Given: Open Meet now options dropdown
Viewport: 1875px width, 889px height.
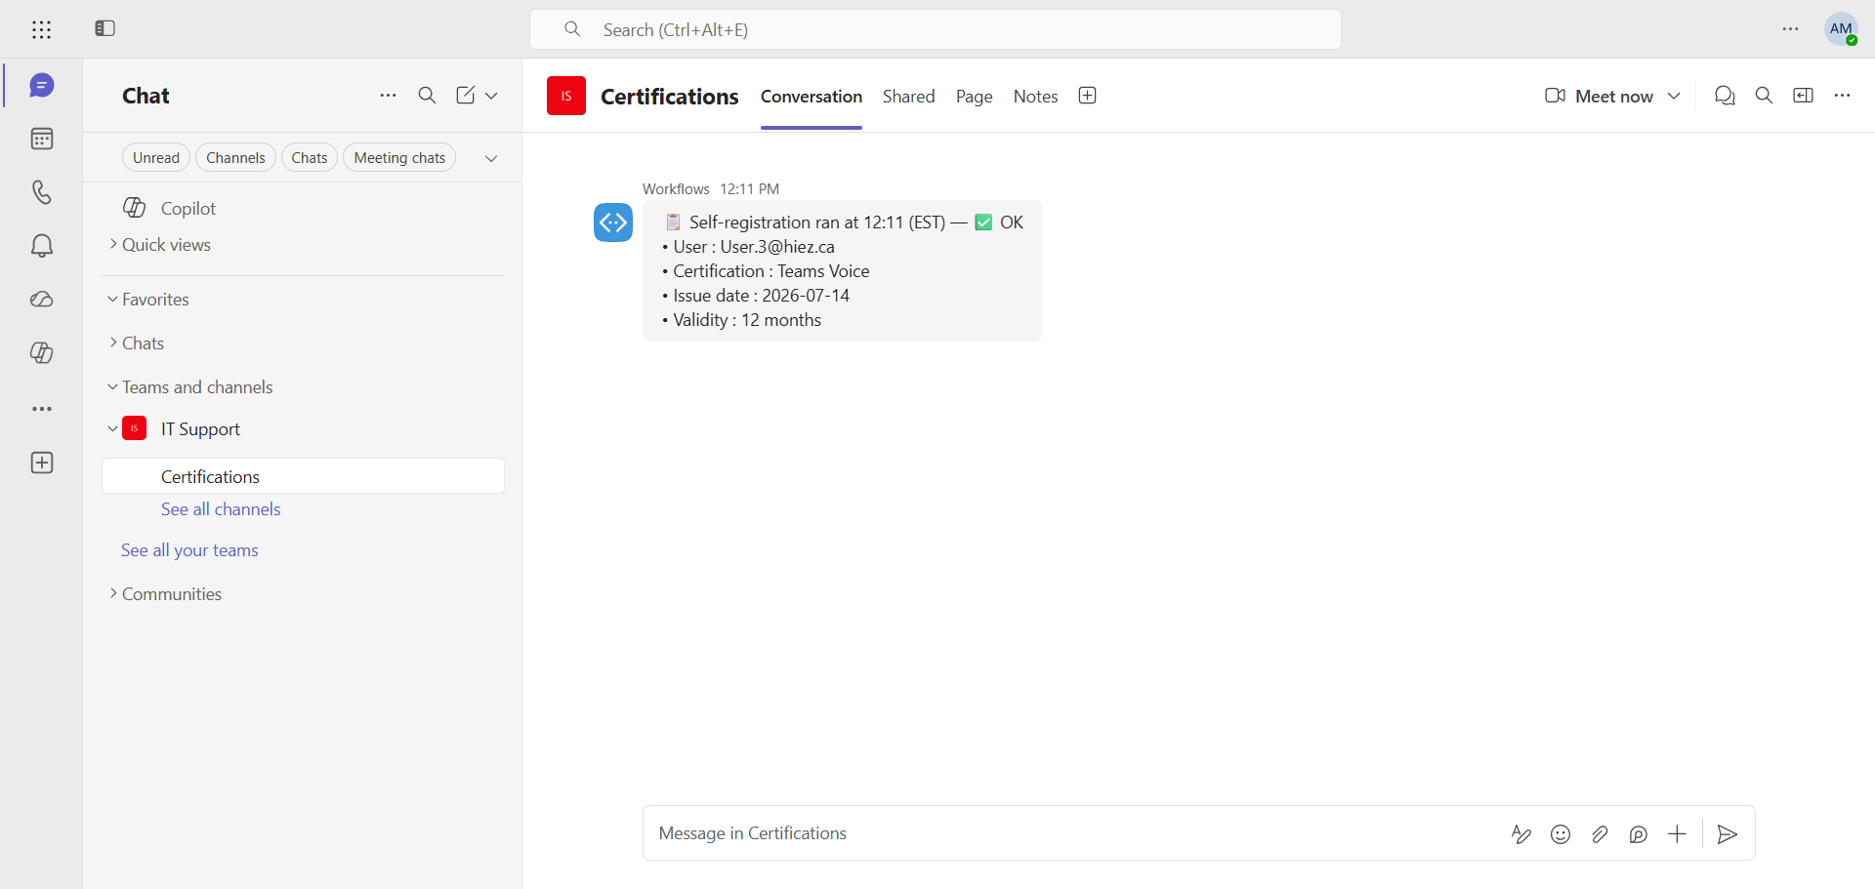Looking at the screenshot, I should click(1674, 96).
